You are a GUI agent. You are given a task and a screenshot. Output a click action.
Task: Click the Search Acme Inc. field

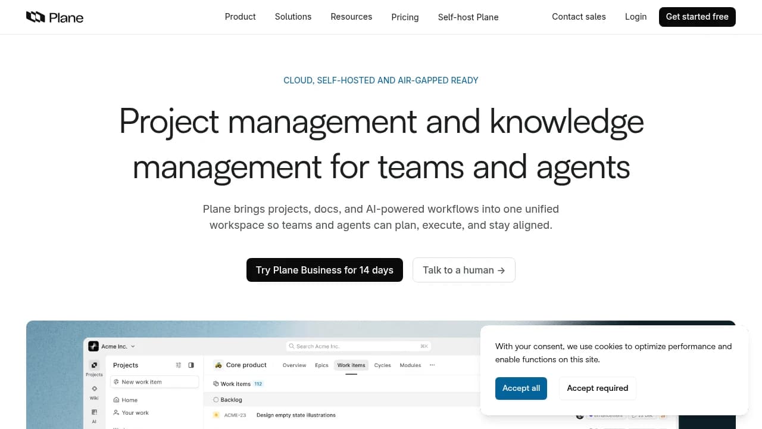click(x=358, y=346)
